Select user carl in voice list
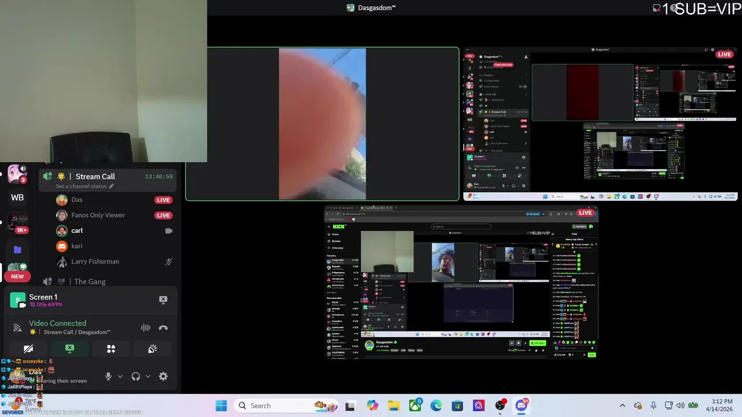 [x=77, y=231]
